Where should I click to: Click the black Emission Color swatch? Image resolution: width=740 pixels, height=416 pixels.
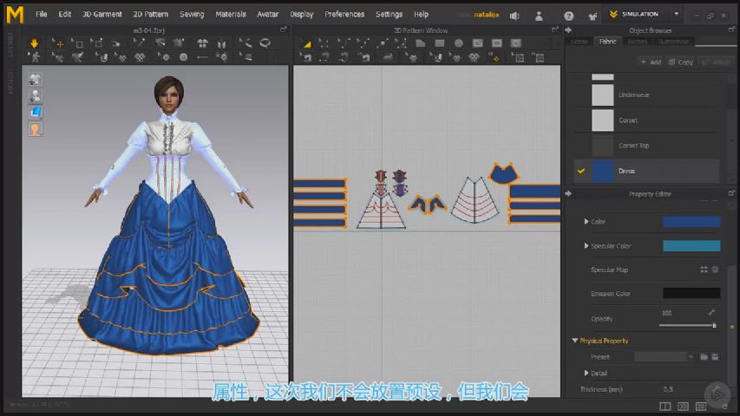point(691,293)
